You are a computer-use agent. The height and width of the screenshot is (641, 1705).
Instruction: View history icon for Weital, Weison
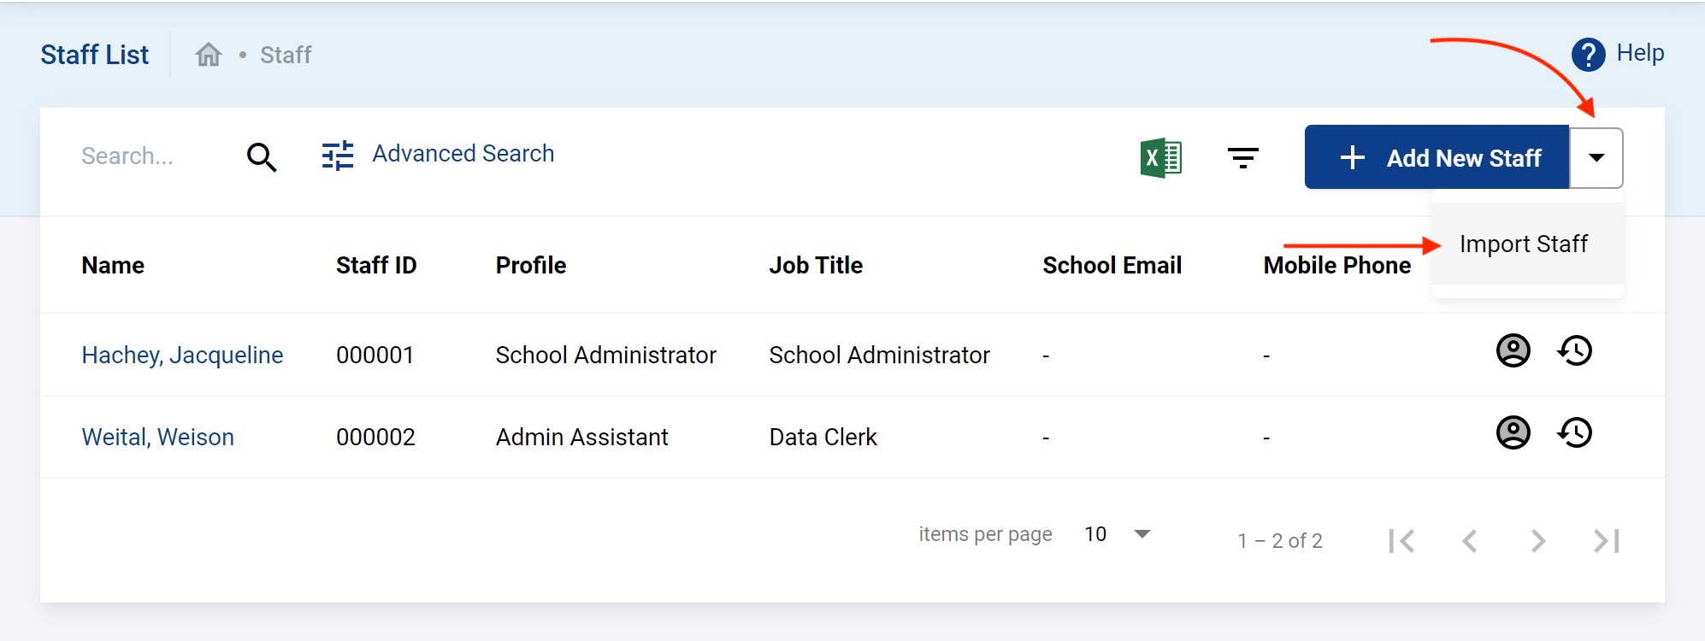[x=1574, y=433]
